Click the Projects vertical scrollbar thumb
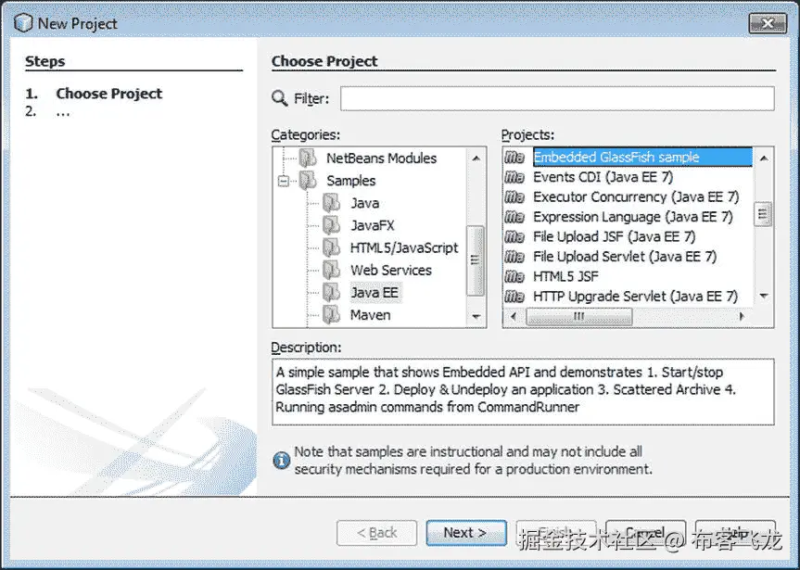Viewport: 800px width, 570px height. (763, 214)
